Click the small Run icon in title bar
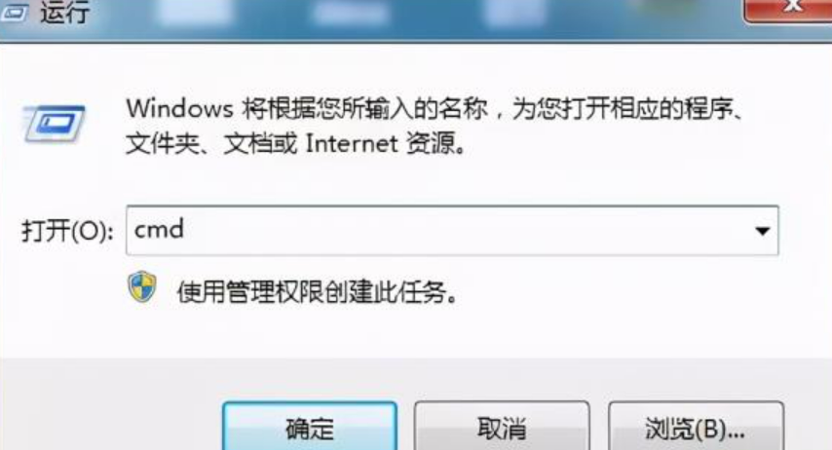The image size is (832, 450). point(14,12)
